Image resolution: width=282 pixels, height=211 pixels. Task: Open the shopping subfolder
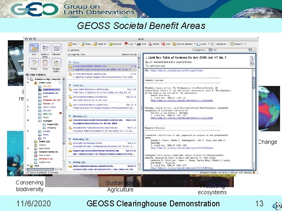click(x=50, y=128)
